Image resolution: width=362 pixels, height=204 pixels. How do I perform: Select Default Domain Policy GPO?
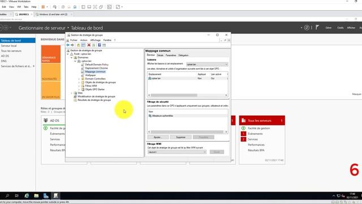[97, 65]
